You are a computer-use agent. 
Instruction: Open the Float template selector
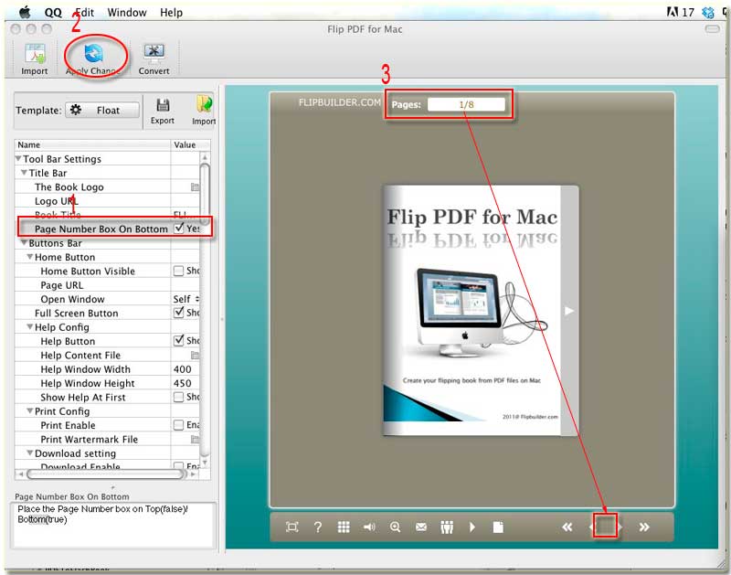pos(102,111)
